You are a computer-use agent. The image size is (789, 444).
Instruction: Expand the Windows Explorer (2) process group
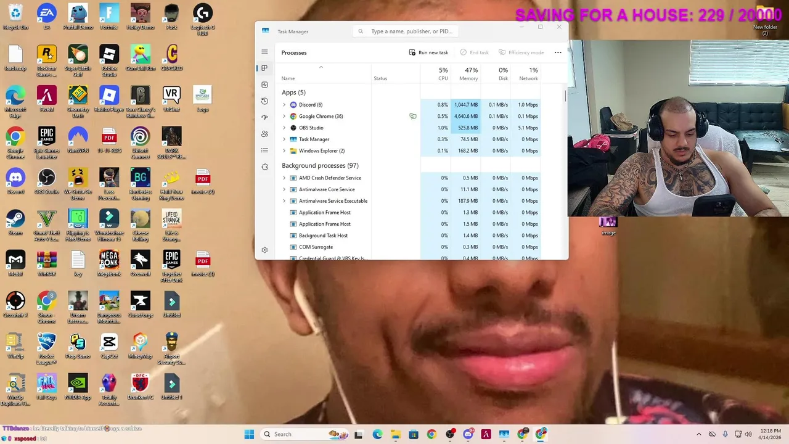click(x=284, y=151)
